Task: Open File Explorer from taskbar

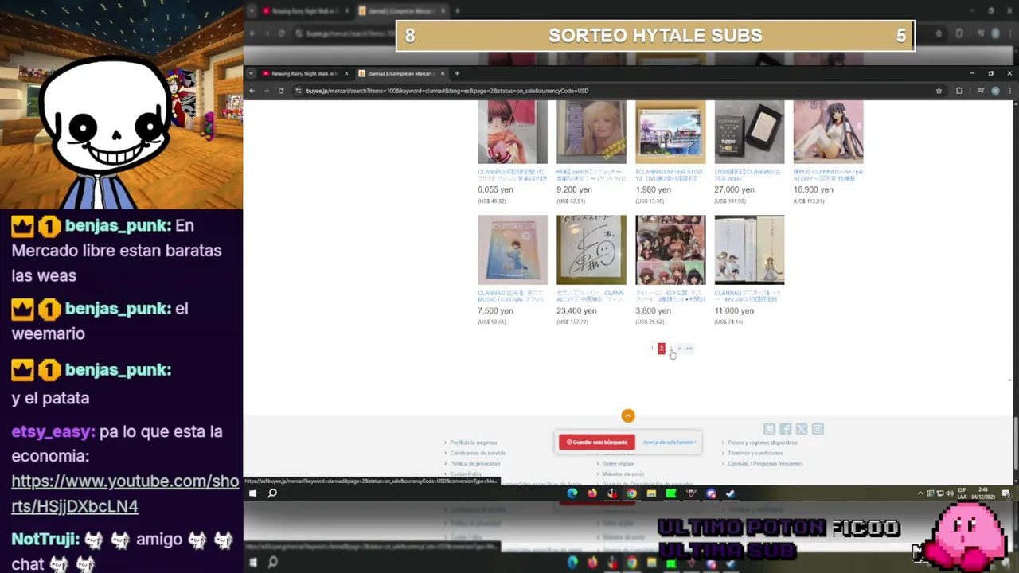Action: 651,493
